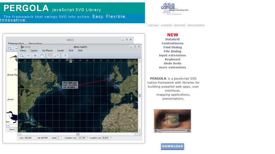Image resolution: width=275 pixels, height=154 pixels.
Task: Open the DataGrid link
Action: tap(173, 39)
